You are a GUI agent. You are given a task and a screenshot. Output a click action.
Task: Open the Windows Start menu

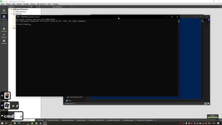[2, 123]
